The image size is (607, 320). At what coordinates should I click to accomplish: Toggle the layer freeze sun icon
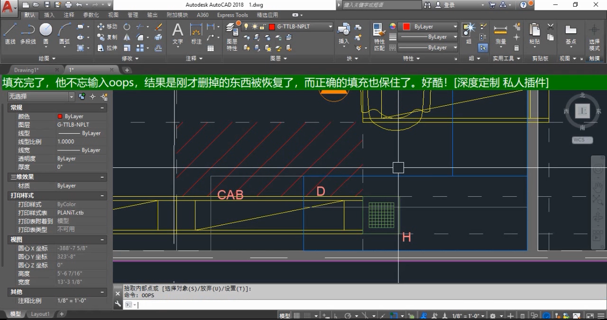coord(255,27)
